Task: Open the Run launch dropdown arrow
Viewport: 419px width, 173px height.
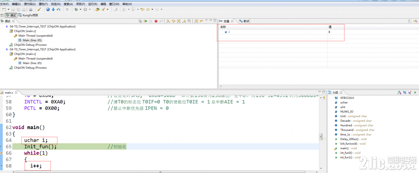Action: point(90,9)
